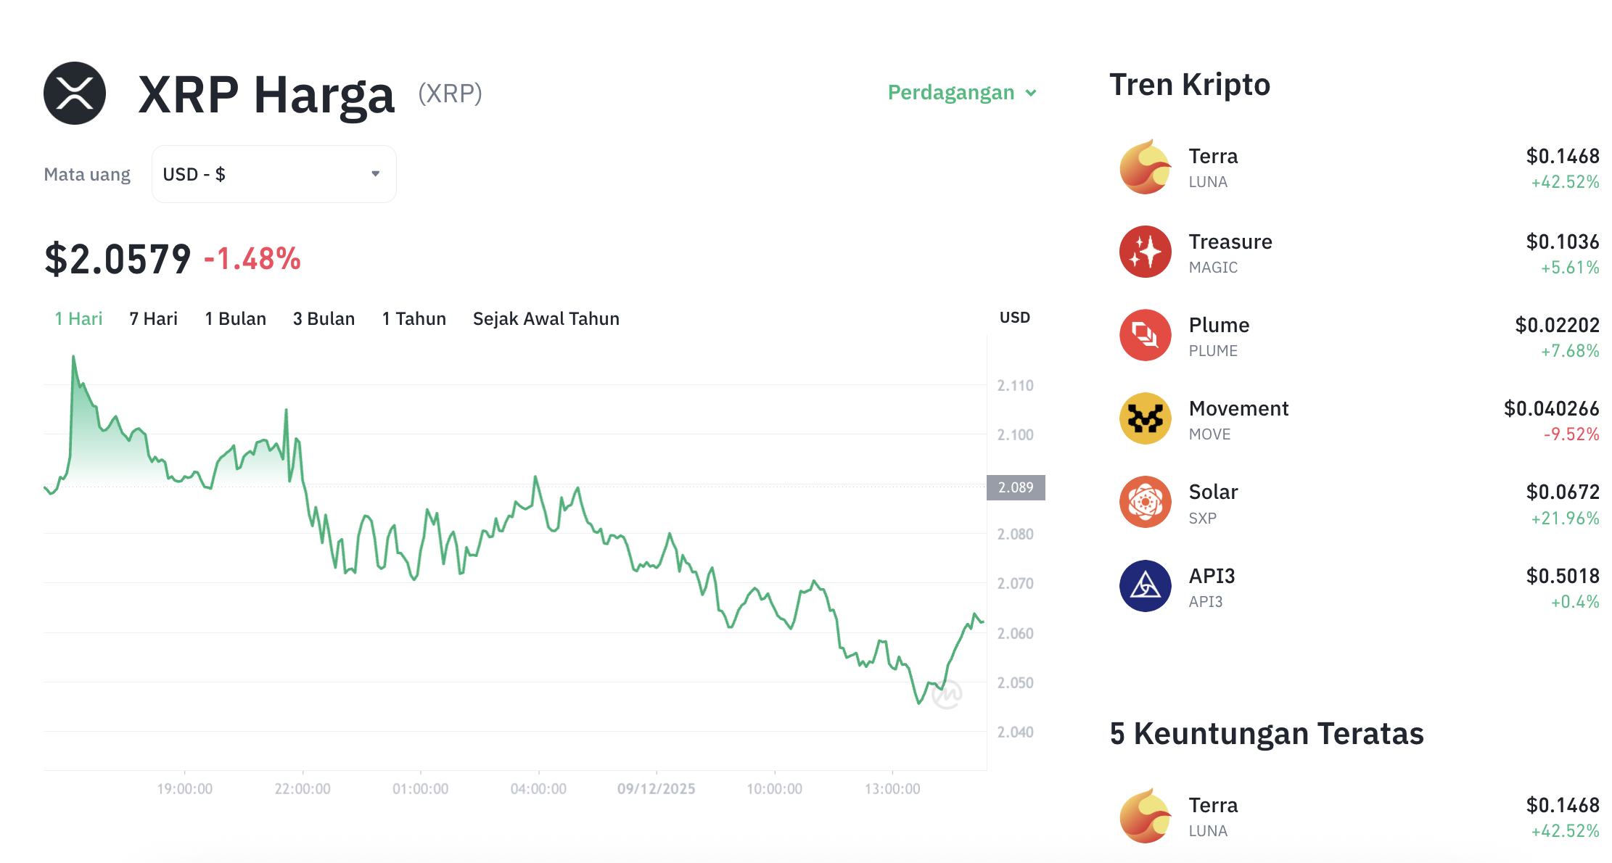Click the API3 blue triangle icon
This screenshot has width=1612, height=863.
pos(1145,586)
